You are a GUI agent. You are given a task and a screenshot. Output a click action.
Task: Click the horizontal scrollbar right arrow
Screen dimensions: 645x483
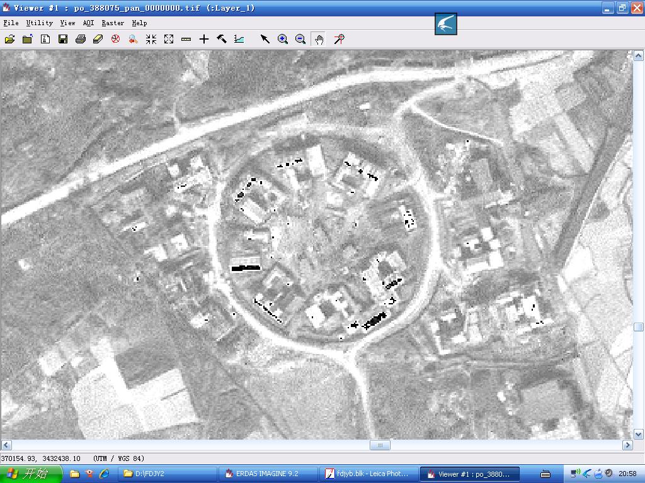pyautogui.click(x=628, y=445)
